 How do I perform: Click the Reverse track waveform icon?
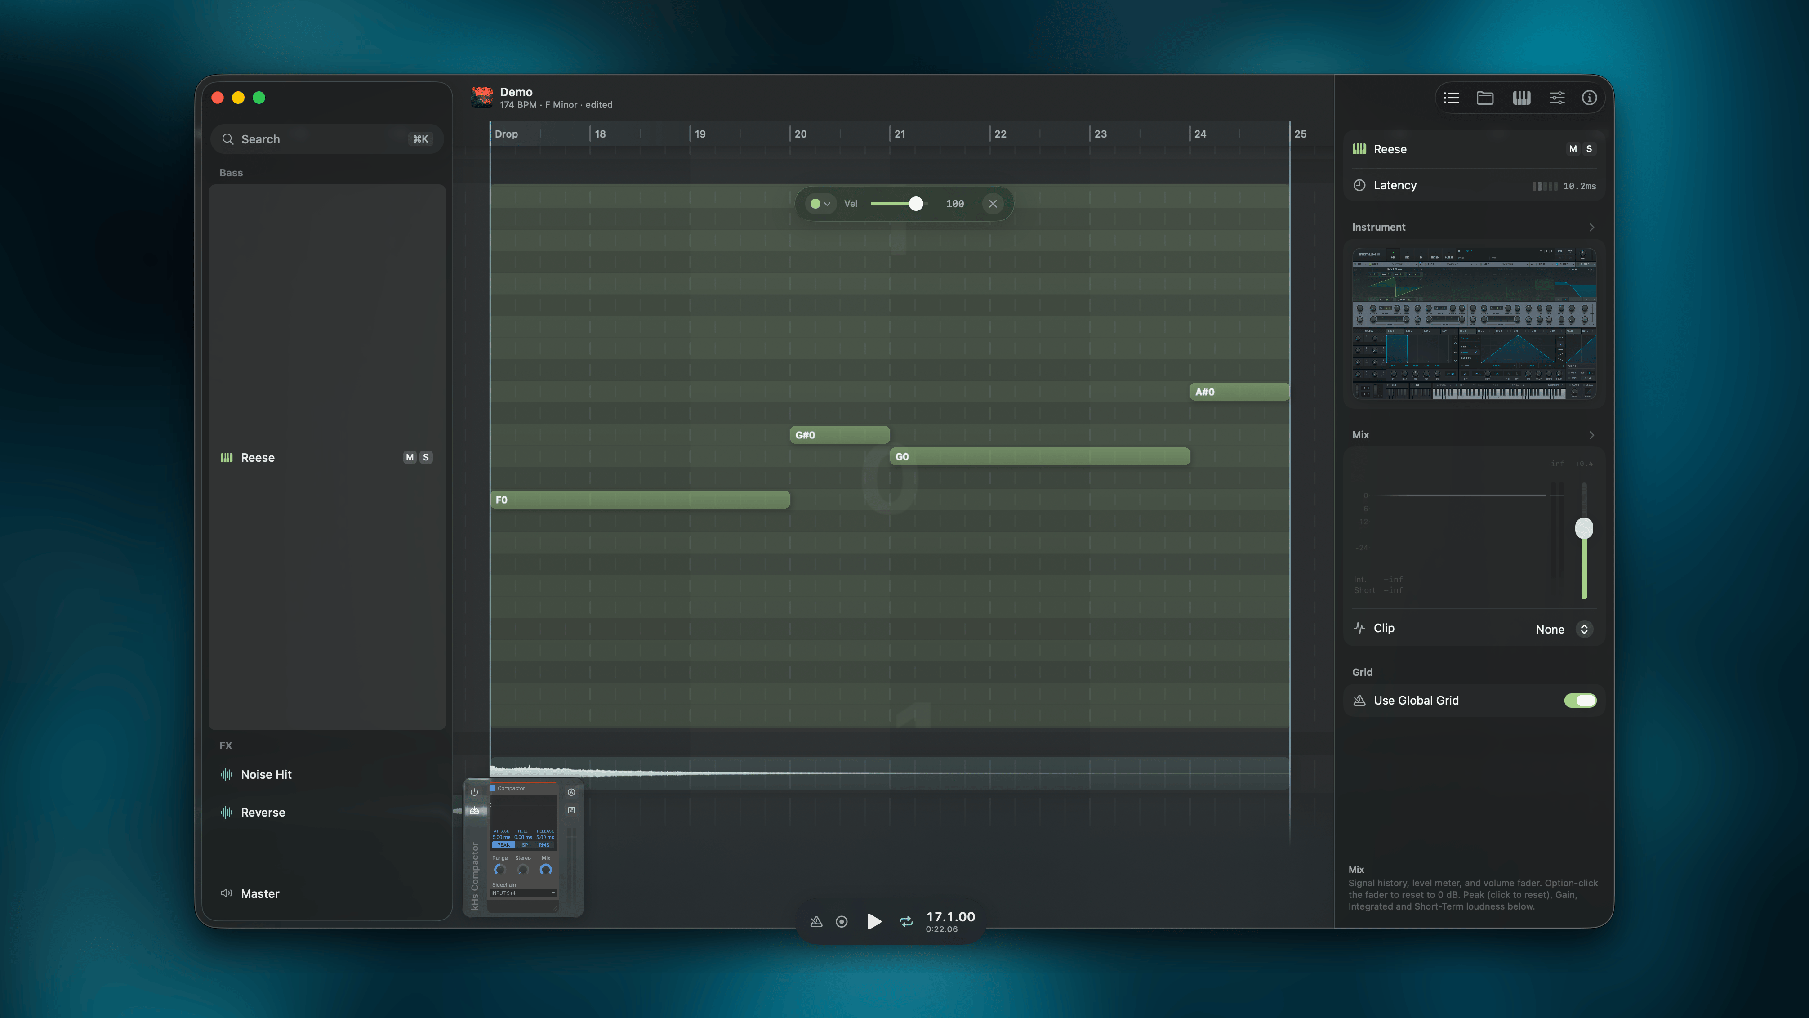pyautogui.click(x=226, y=812)
